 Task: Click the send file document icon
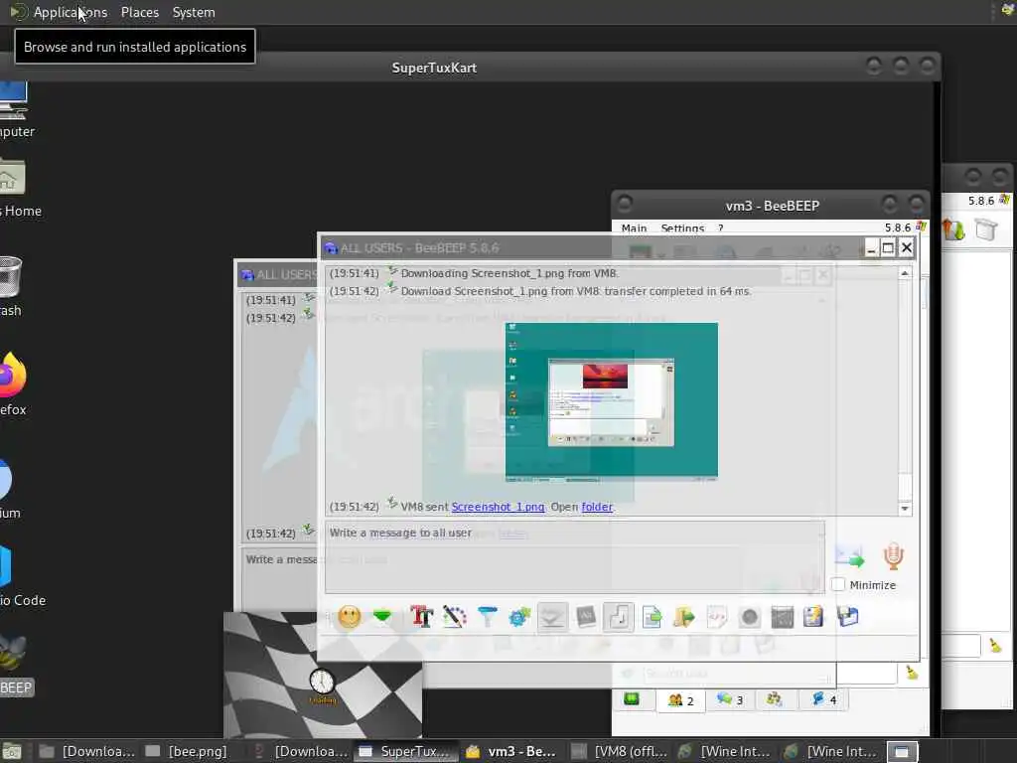point(652,616)
